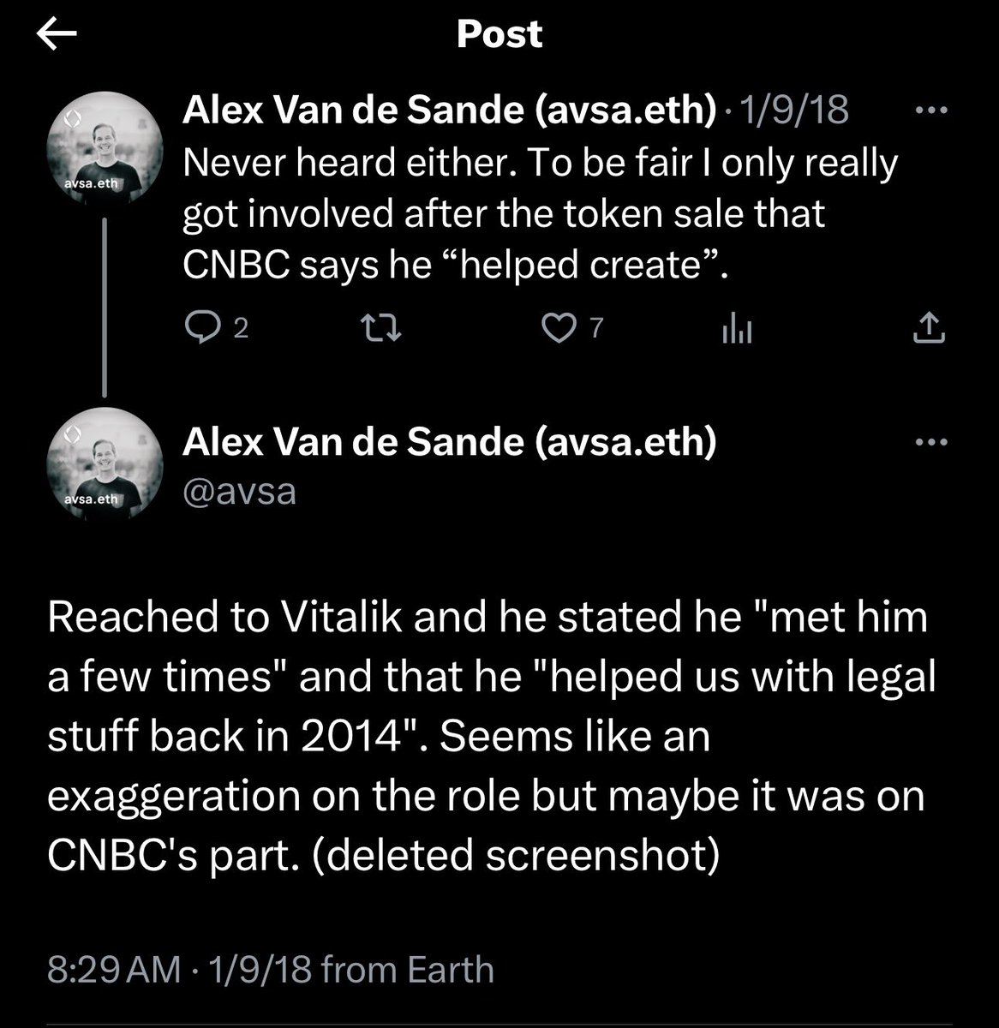999x1028 pixels.
Task: Tap the "Post" header title
Action: pyautogui.click(x=499, y=34)
